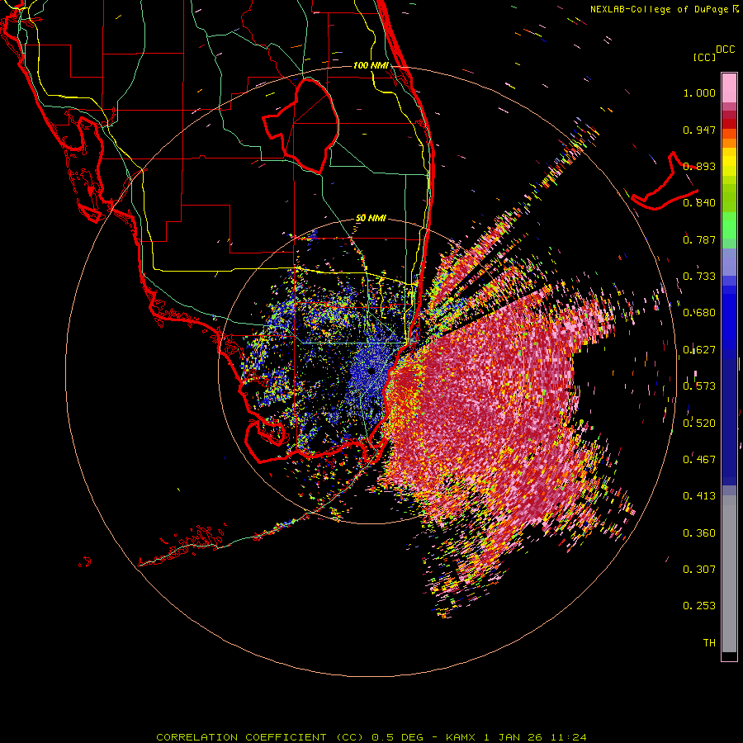
Task: Select the 0.680 scale value
Action: [x=699, y=313]
